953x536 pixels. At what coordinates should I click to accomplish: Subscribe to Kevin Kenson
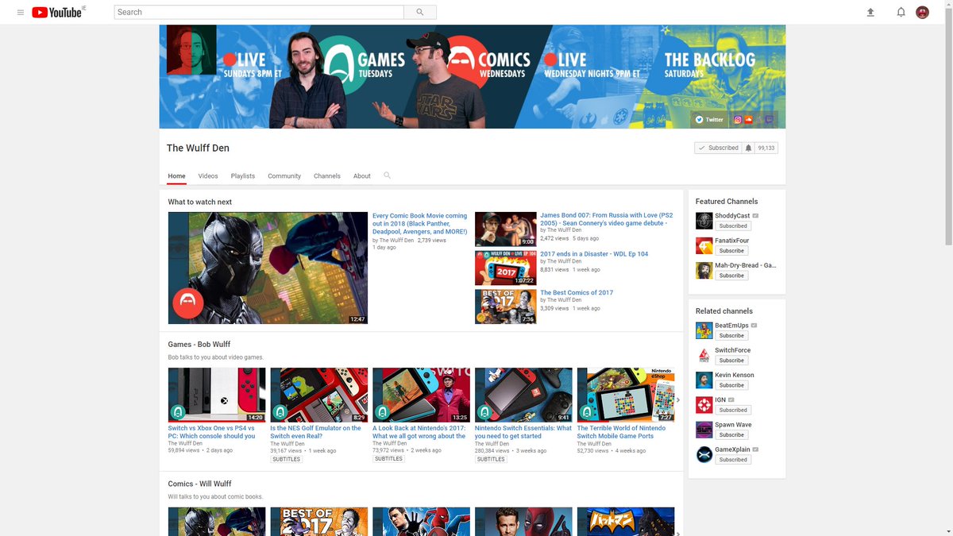pyautogui.click(x=731, y=385)
